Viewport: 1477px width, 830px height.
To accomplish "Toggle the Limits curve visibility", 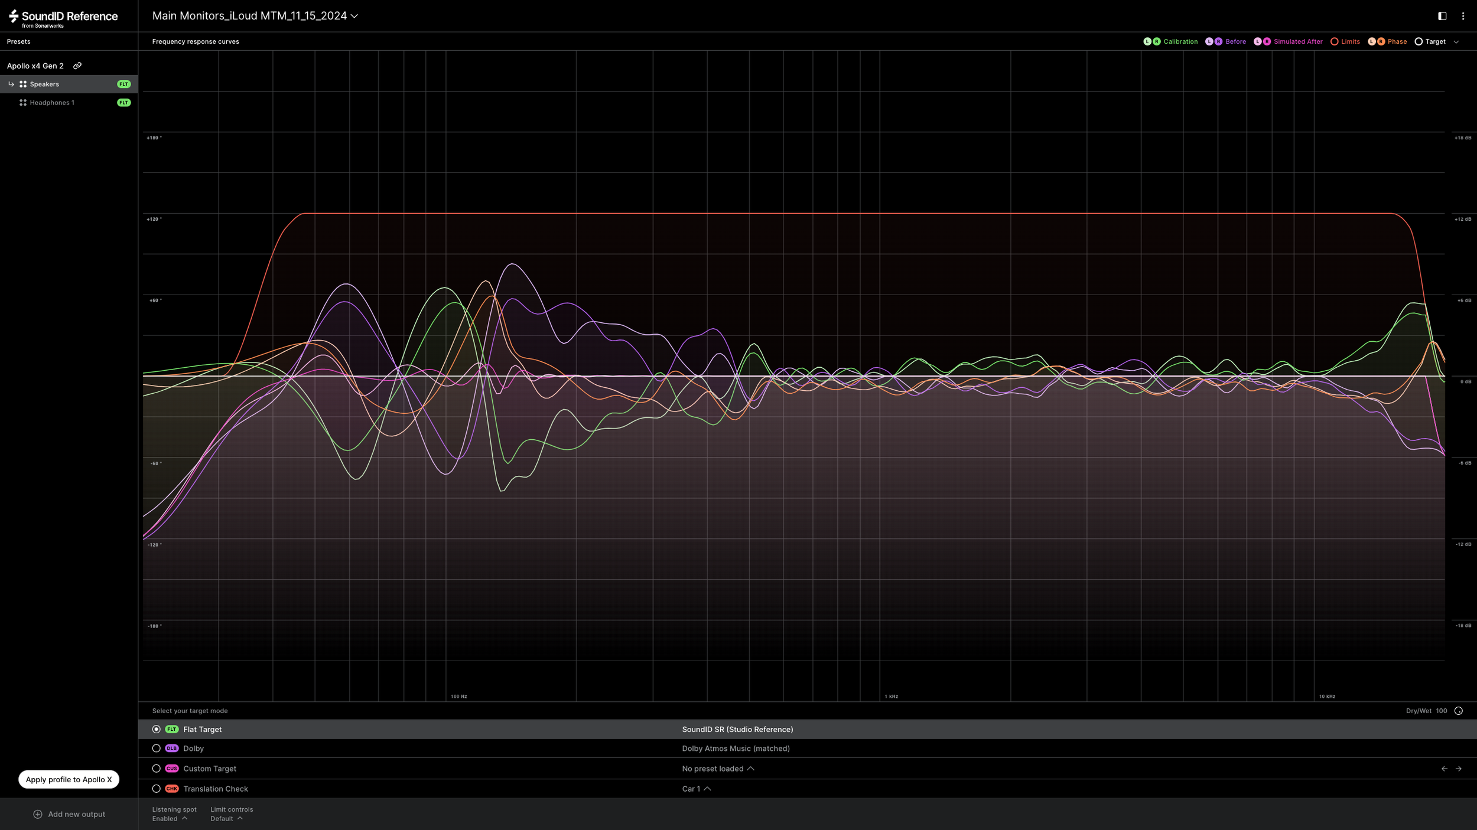I will click(1334, 41).
